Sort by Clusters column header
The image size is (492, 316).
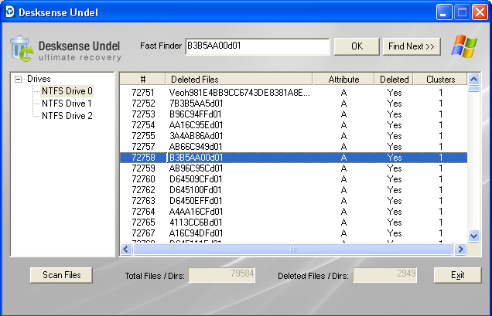(x=440, y=79)
